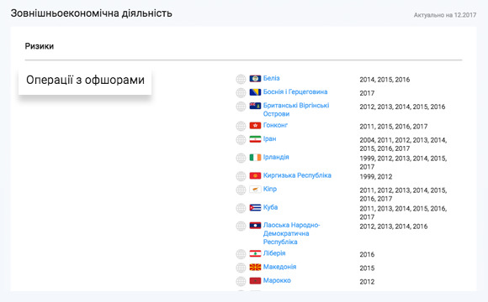Click the Ризики section heading
488x302 pixels.
(40, 46)
